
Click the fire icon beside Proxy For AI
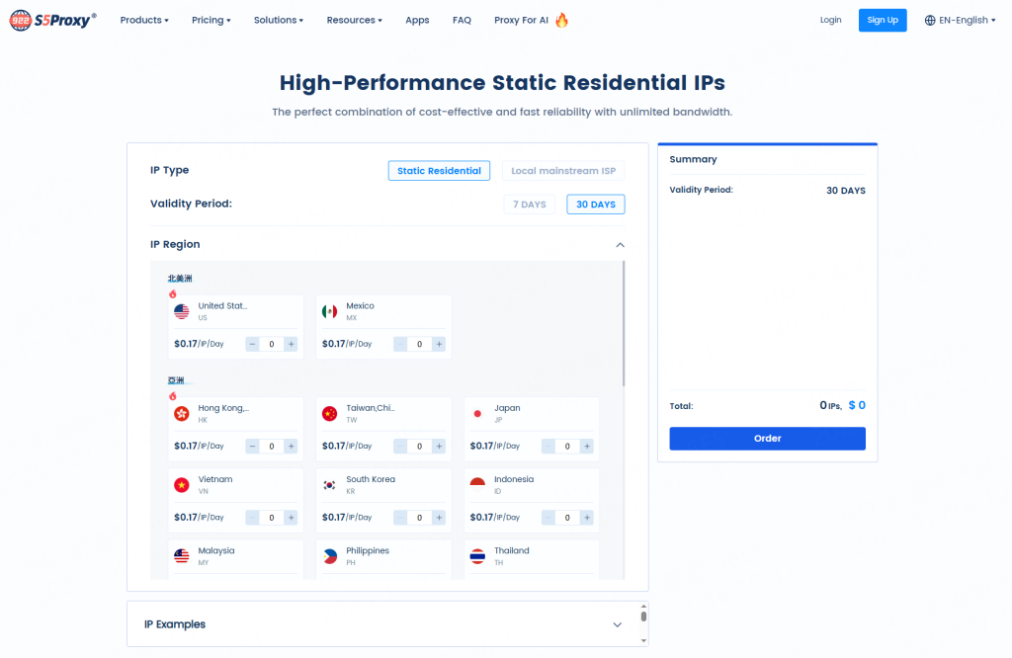tap(561, 20)
